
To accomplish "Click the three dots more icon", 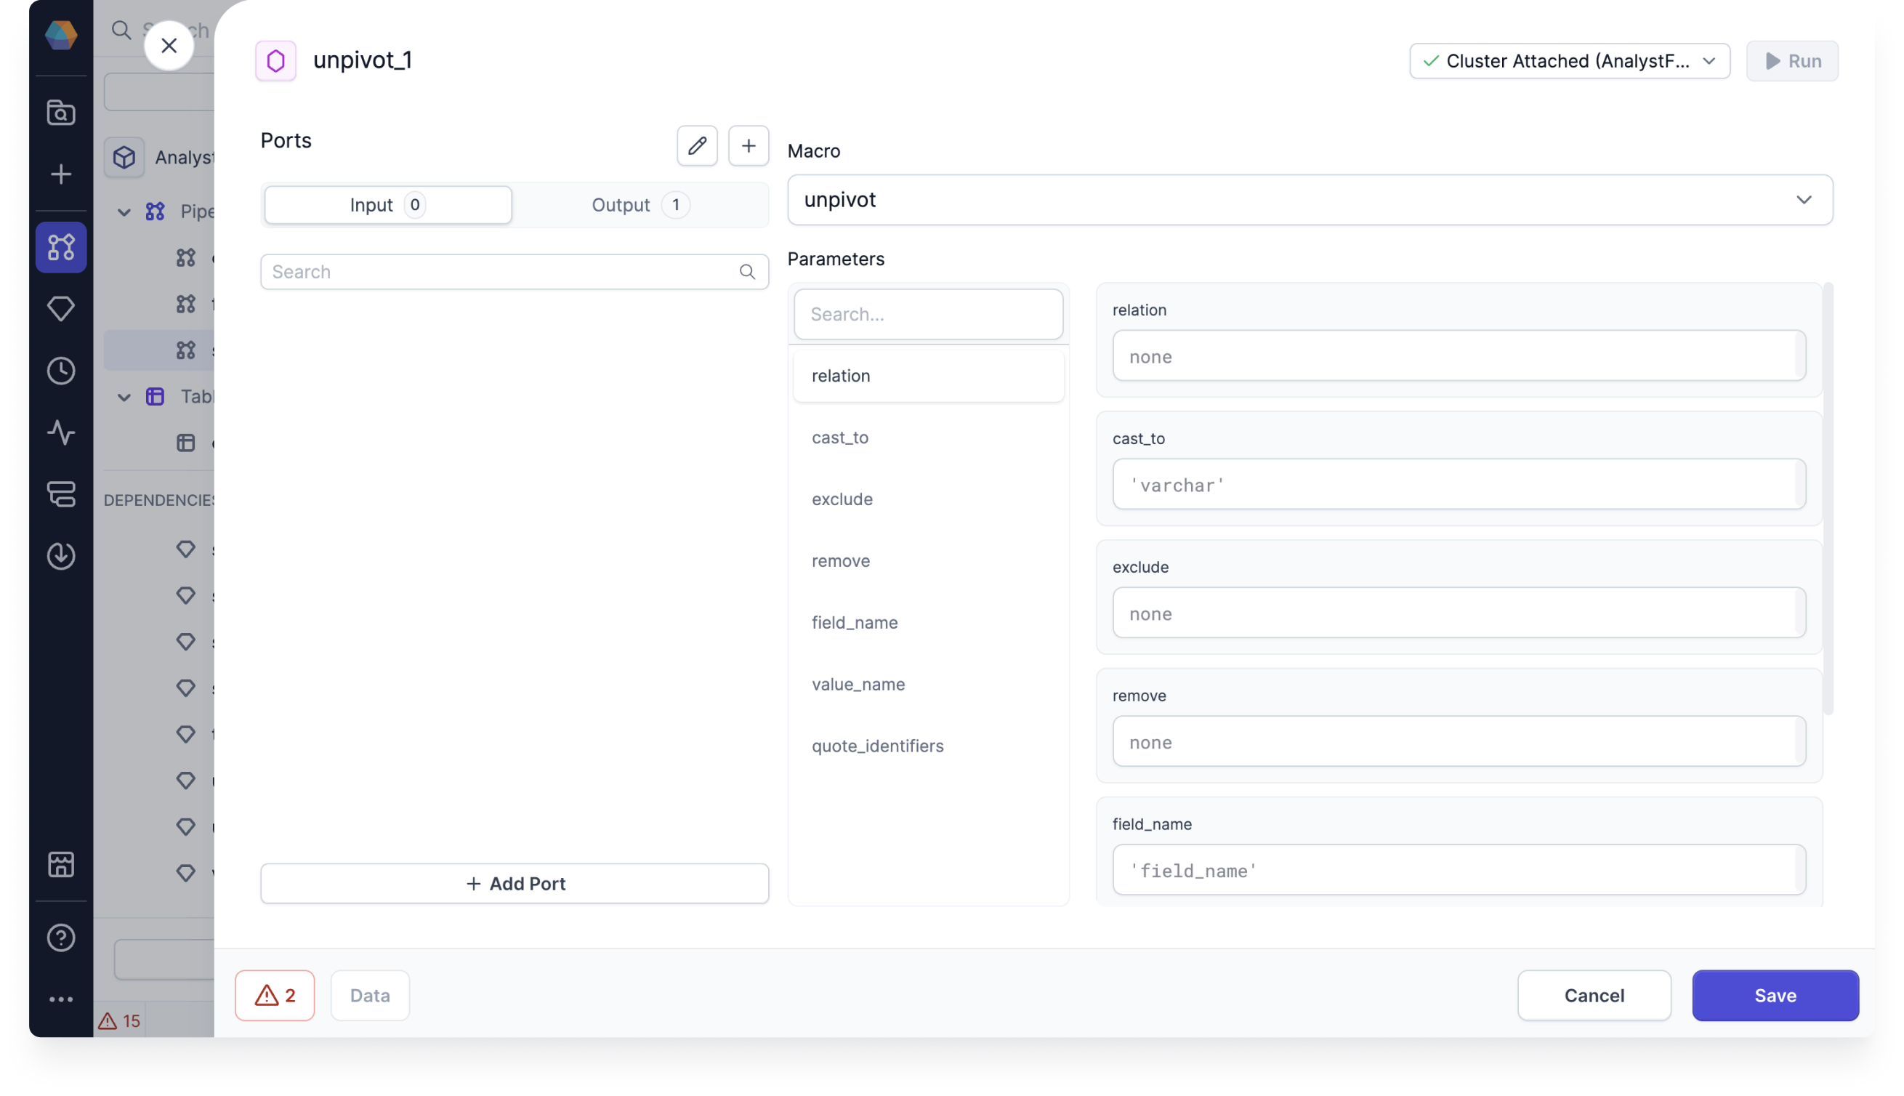I will [x=61, y=999].
